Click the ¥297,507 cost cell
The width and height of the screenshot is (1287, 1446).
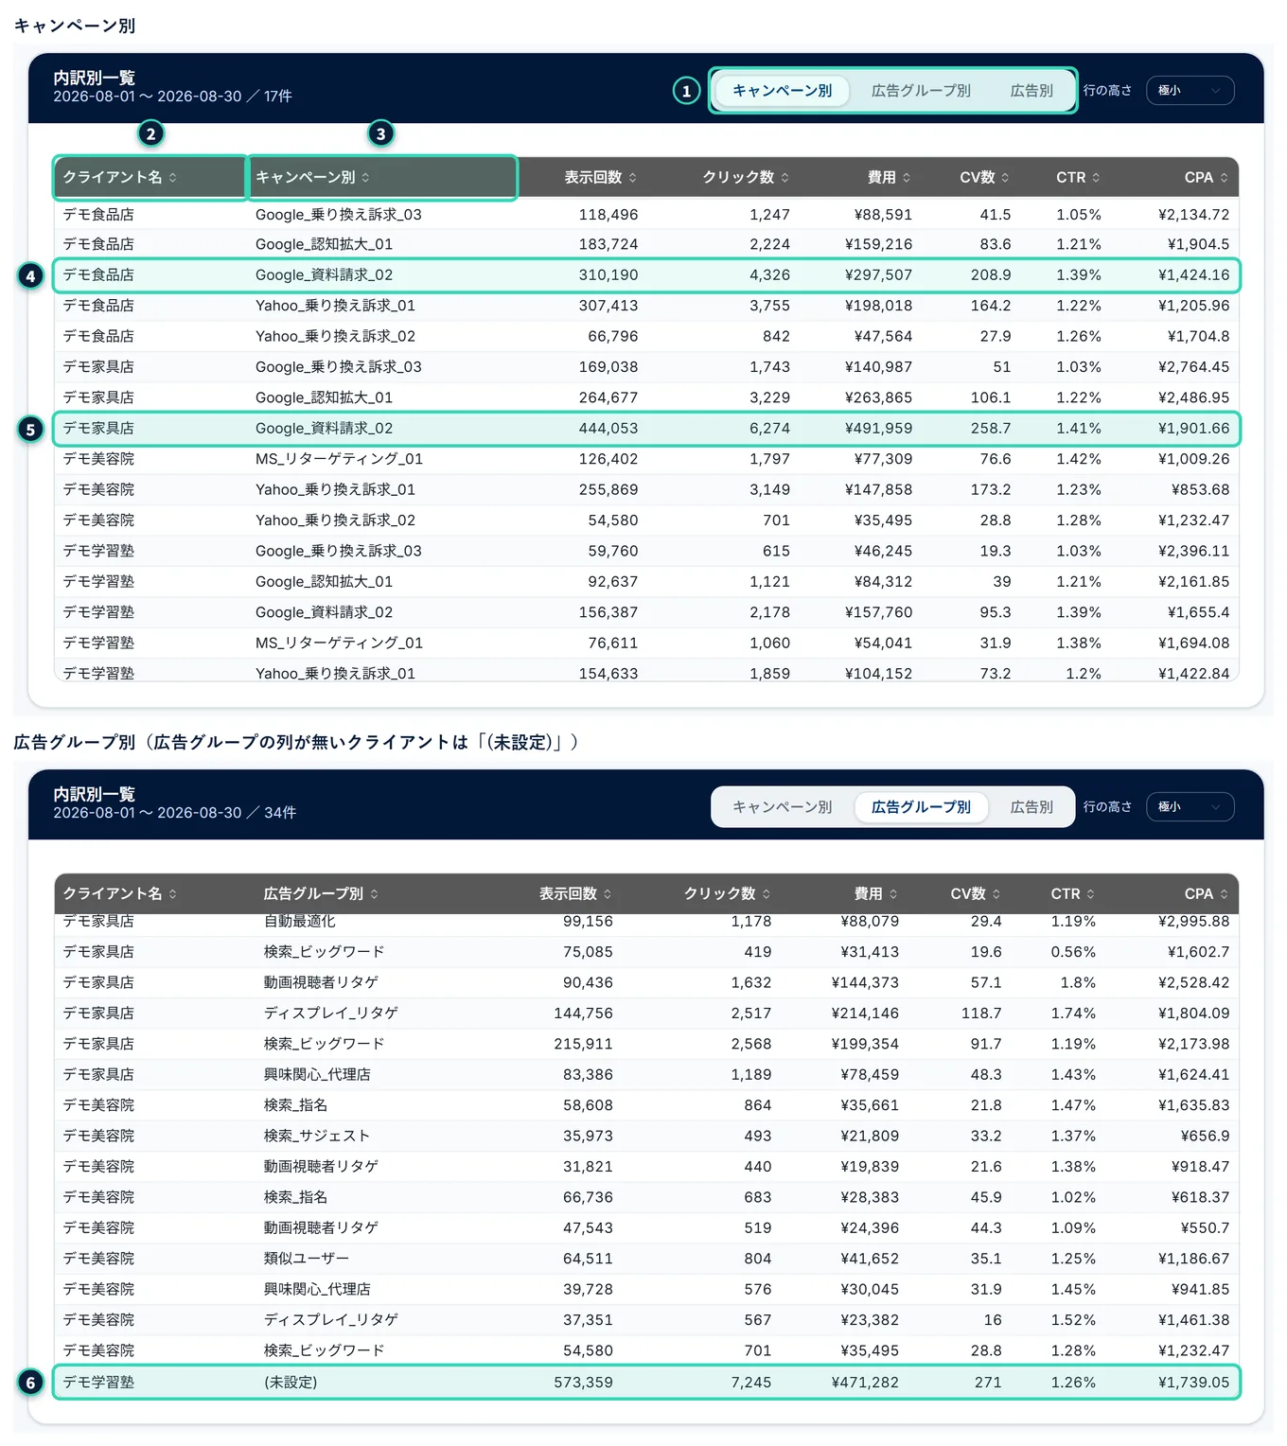coord(878,275)
